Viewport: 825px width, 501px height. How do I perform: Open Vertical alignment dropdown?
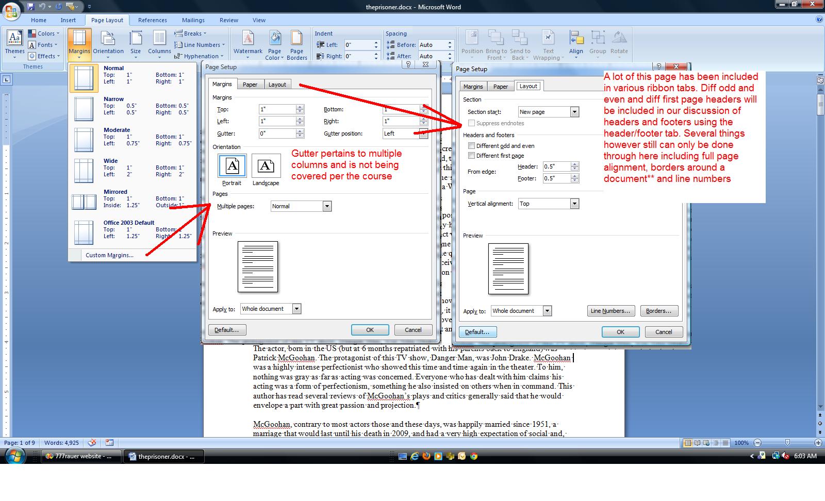coord(574,204)
